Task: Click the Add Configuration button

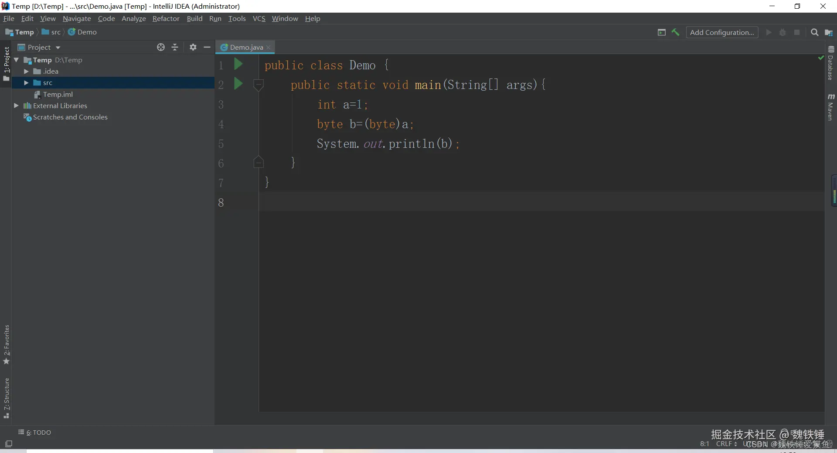Action: [722, 32]
